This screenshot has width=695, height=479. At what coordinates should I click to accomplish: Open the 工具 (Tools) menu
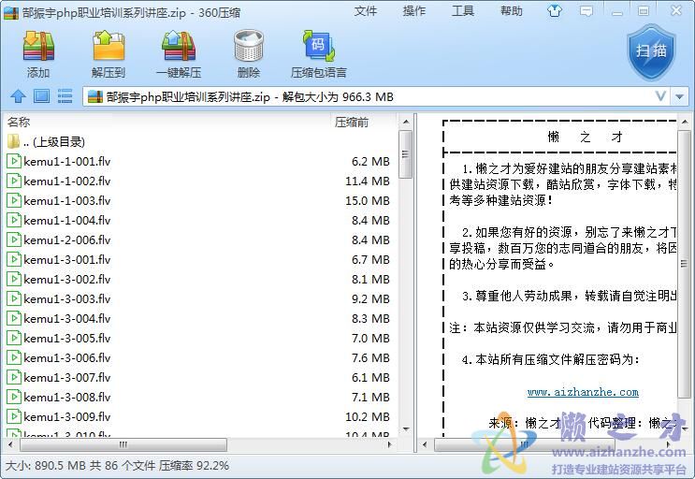[x=463, y=11]
